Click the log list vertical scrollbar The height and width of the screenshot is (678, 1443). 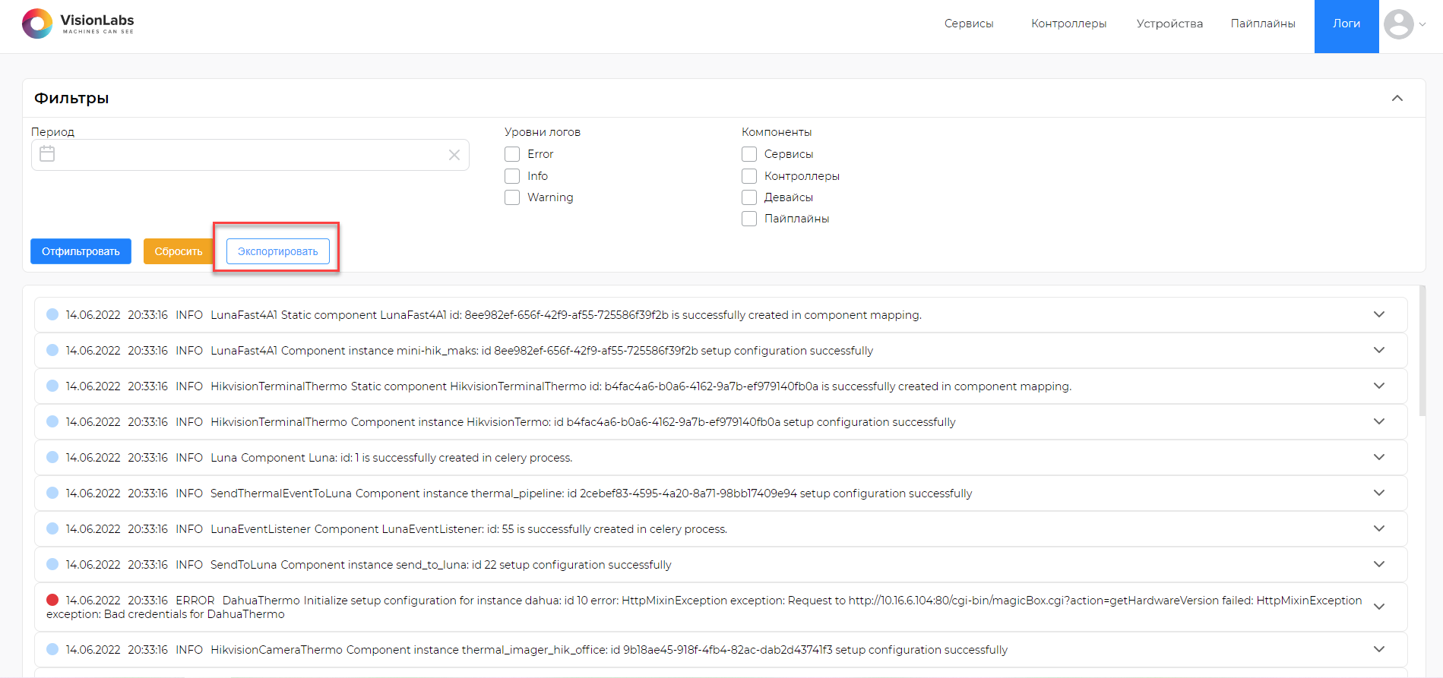click(x=1422, y=351)
